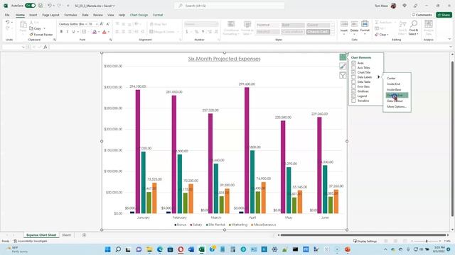The image size is (455, 255).
Task: Click the Format Painter tool
Action: pos(41,35)
